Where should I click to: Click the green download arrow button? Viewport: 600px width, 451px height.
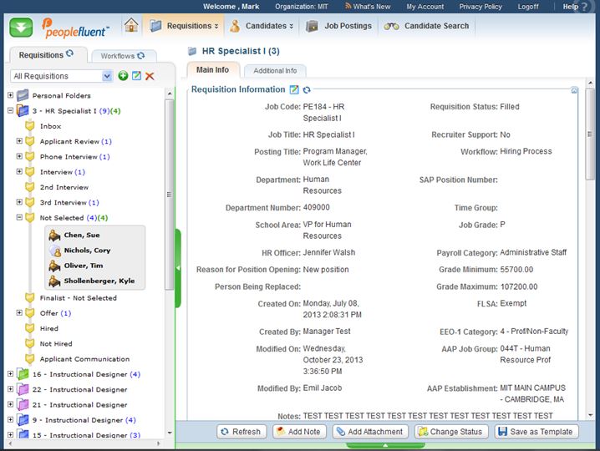23,27
